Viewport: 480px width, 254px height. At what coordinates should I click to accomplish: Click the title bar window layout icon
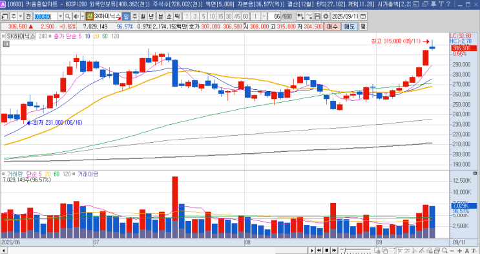(416, 4)
